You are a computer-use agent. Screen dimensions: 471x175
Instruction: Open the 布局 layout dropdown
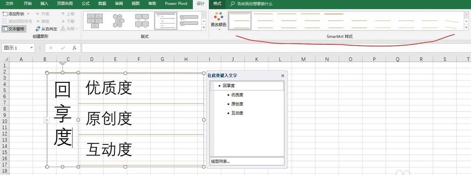(69, 29)
